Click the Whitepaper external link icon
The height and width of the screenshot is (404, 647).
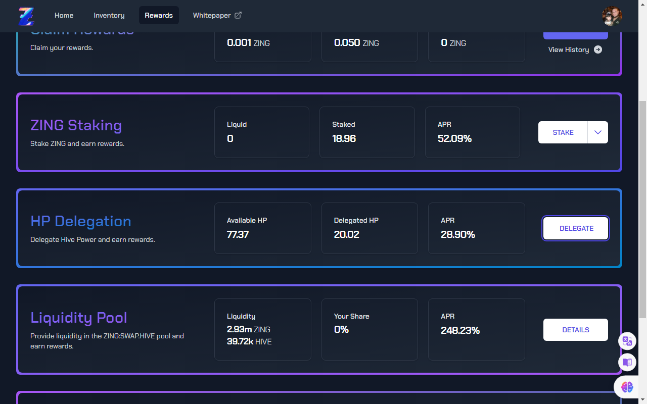238,15
